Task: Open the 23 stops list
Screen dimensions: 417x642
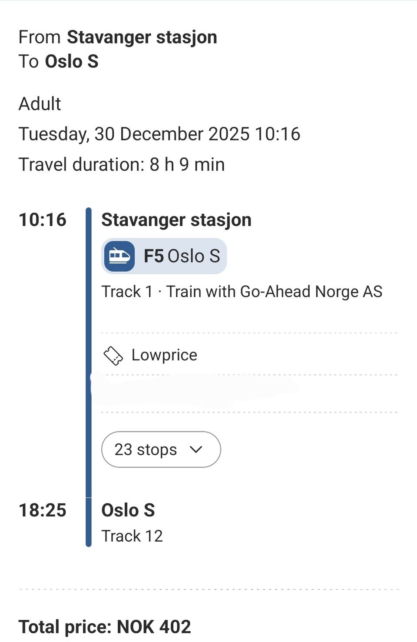Action: tap(161, 449)
